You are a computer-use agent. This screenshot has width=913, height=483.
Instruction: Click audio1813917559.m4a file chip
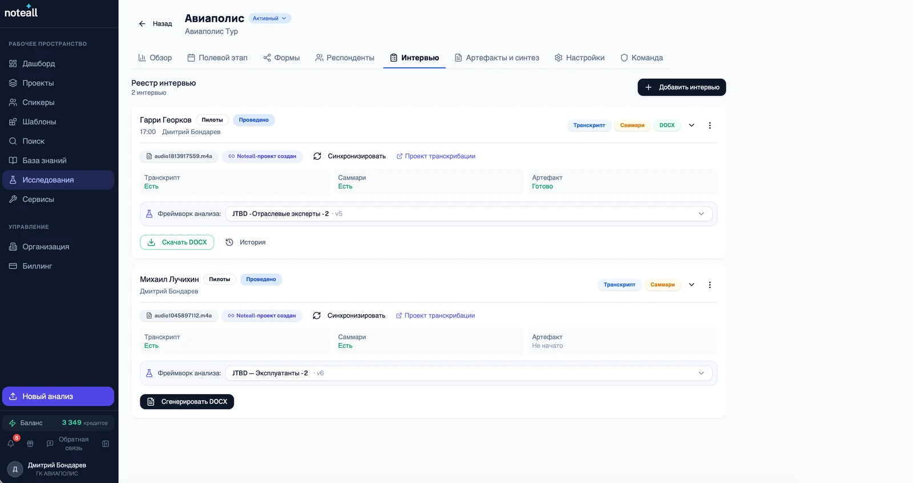(179, 156)
